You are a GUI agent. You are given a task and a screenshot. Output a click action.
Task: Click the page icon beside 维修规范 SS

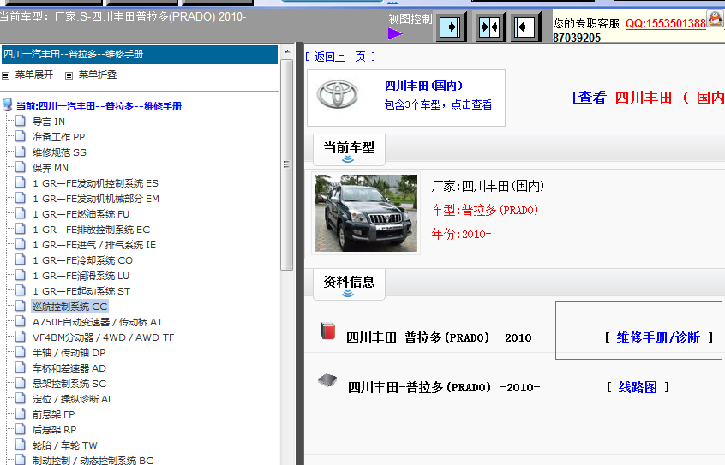(20, 152)
